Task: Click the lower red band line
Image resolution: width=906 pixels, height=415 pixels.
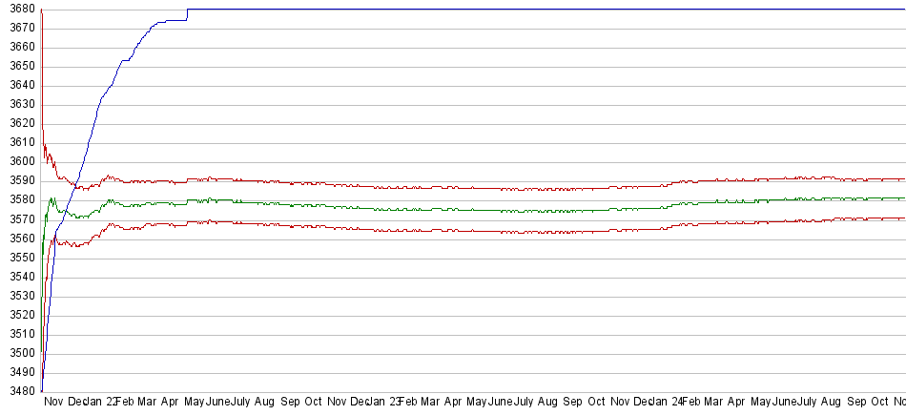Action: pos(477,231)
